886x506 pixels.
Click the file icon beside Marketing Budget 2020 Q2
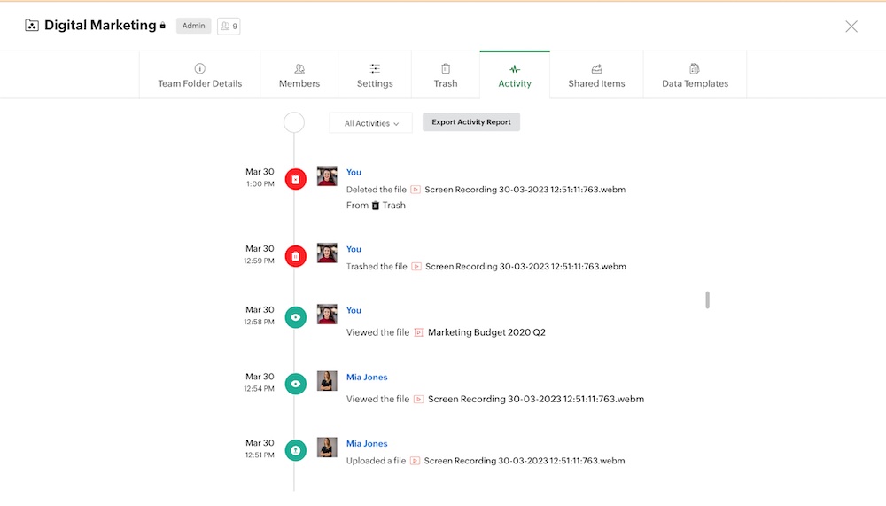(x=419, y=332)
